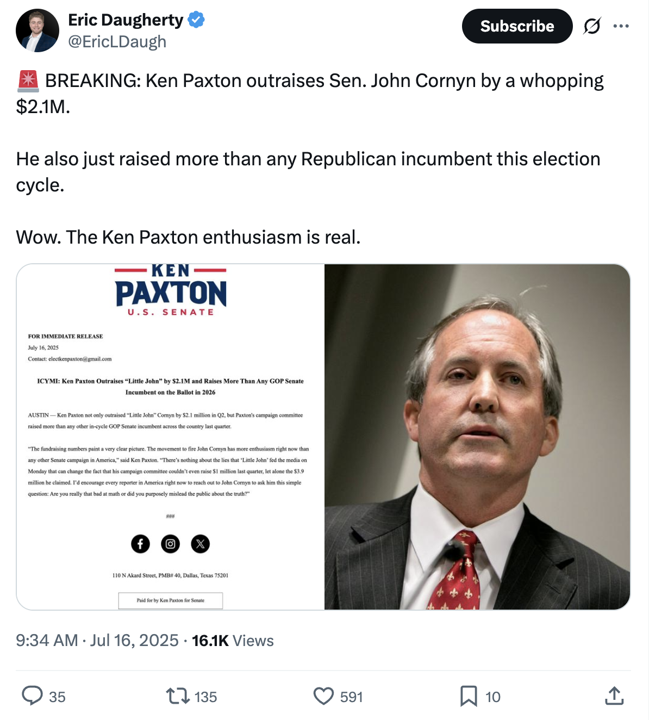
Task: Click the 35 replies count
Action: point(57,697)
